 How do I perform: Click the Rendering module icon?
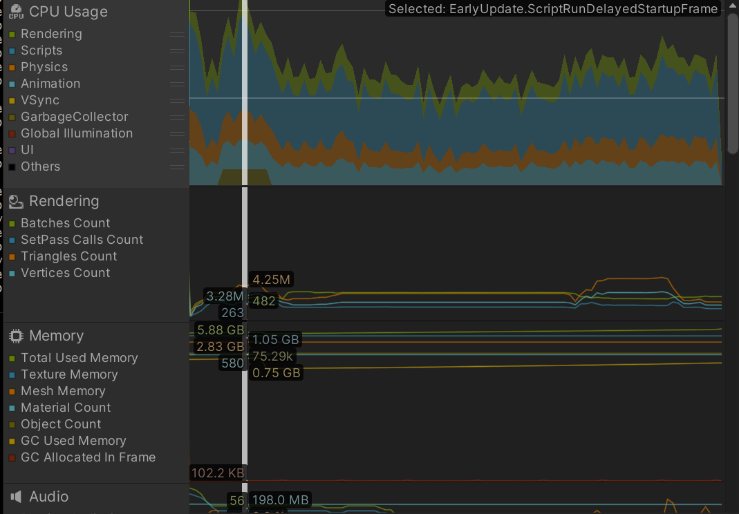16,201
